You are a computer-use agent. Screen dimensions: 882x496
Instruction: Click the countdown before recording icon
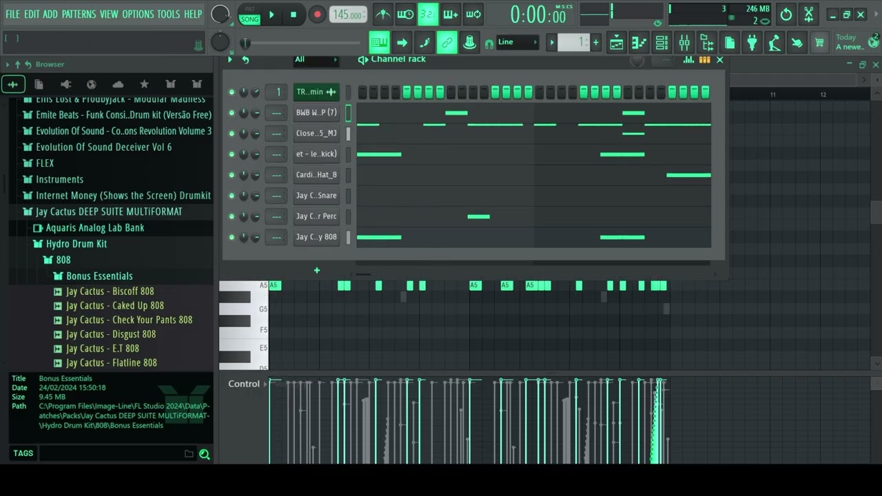(428, 14)
